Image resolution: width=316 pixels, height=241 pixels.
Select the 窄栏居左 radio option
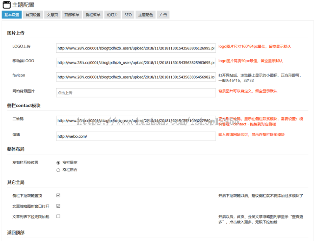(58, 163)
